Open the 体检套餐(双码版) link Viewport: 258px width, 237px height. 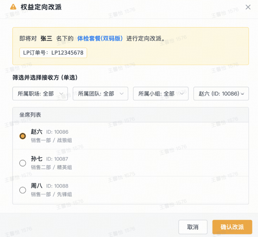pyautogui.click(x=100, y=39)
